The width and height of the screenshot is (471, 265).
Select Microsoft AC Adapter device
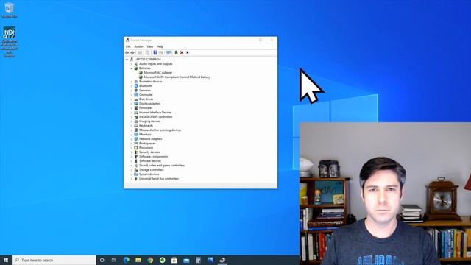(158, 73)
